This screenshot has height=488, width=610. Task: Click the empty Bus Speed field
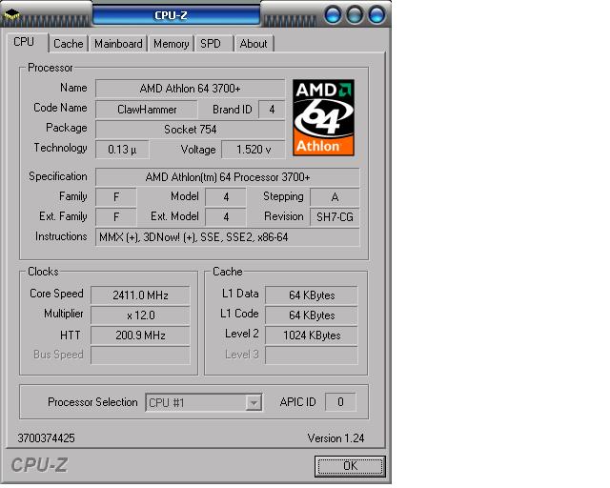tap(140, 356)
